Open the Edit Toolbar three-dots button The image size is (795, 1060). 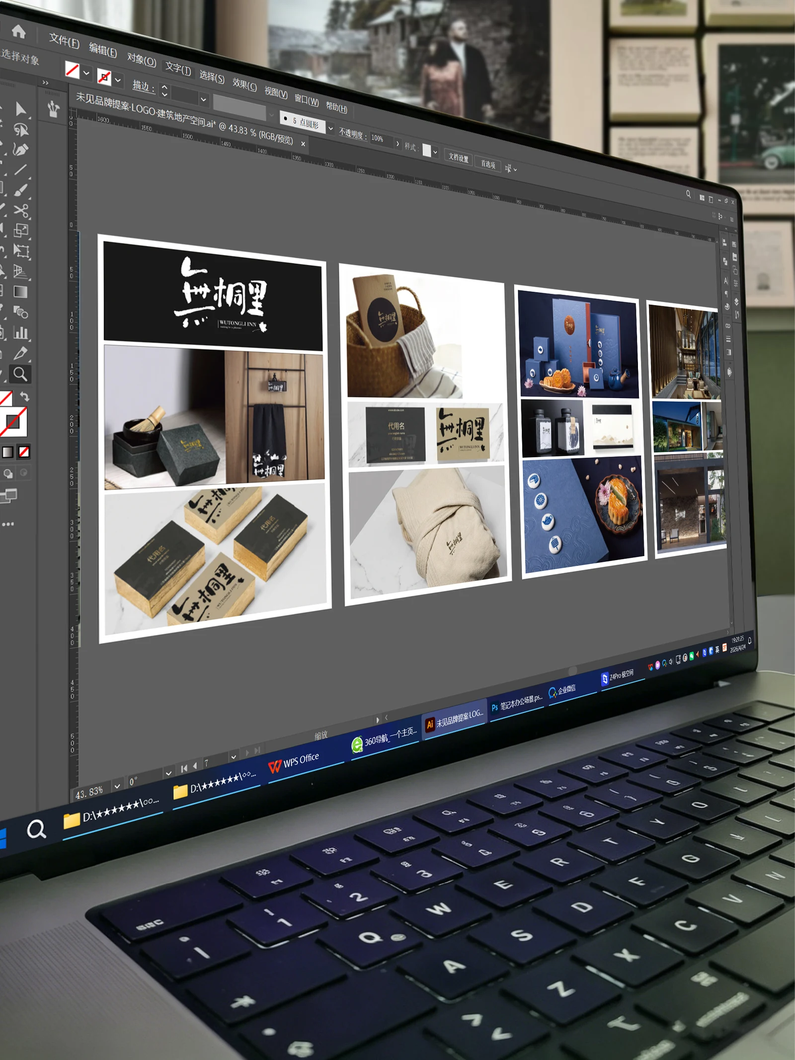(7, 524)
